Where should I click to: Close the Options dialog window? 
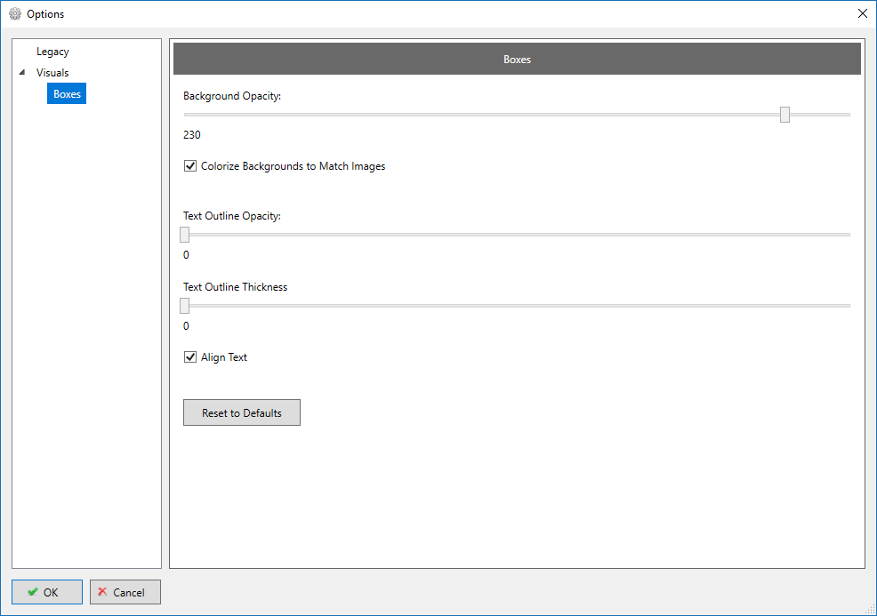point(863,13)
